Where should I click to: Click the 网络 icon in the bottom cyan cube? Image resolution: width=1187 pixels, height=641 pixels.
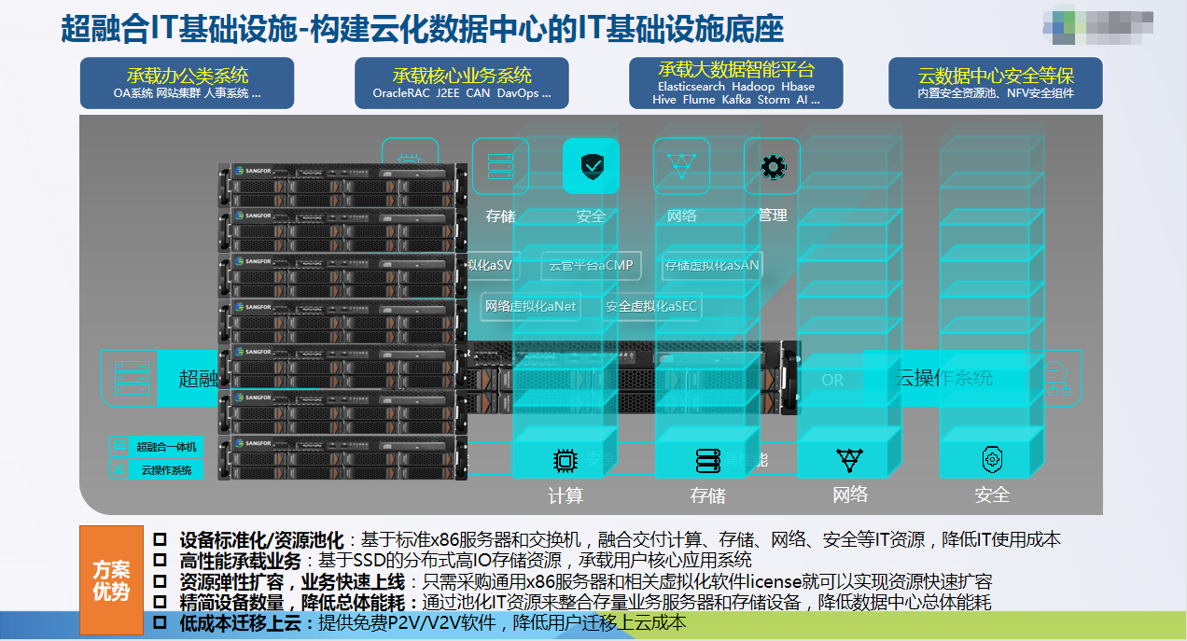[x=849, y=459]
